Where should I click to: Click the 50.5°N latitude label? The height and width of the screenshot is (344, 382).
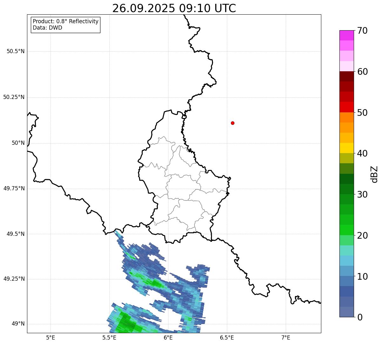pos(16,51)
